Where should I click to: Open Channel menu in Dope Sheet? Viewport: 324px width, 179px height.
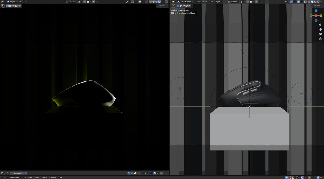(53, 177)
